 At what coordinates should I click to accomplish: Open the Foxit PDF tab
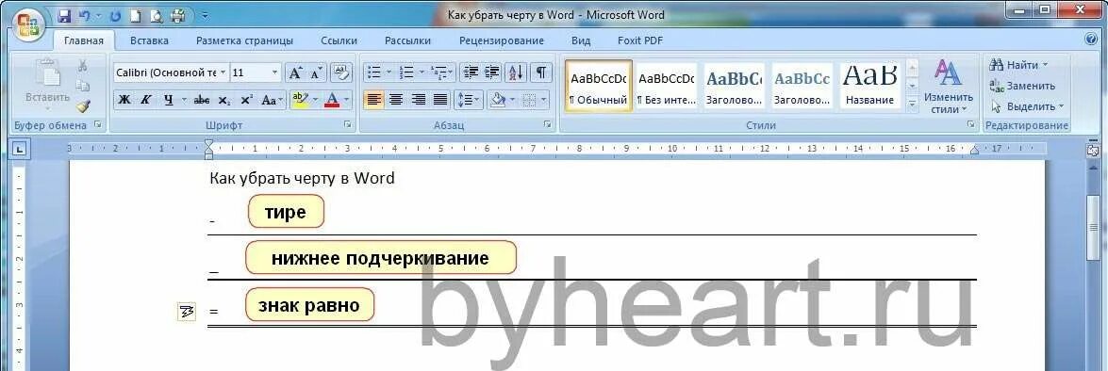[640, 40]
